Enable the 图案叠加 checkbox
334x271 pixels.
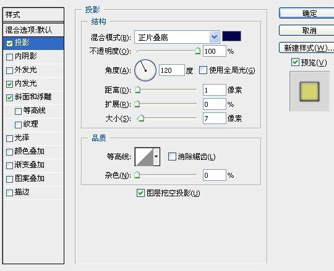click(9, 179)
